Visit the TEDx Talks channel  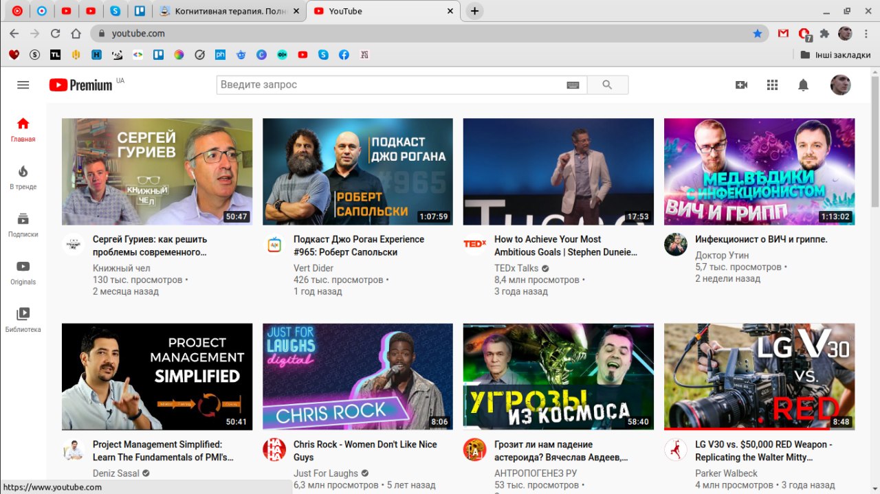(x=516, y=268)
